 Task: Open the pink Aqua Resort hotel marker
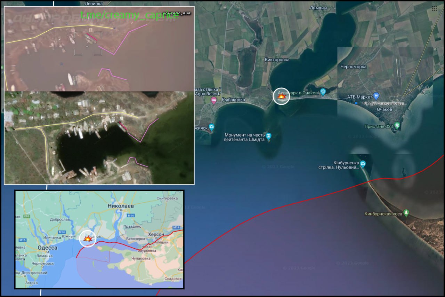coord(214,101)
